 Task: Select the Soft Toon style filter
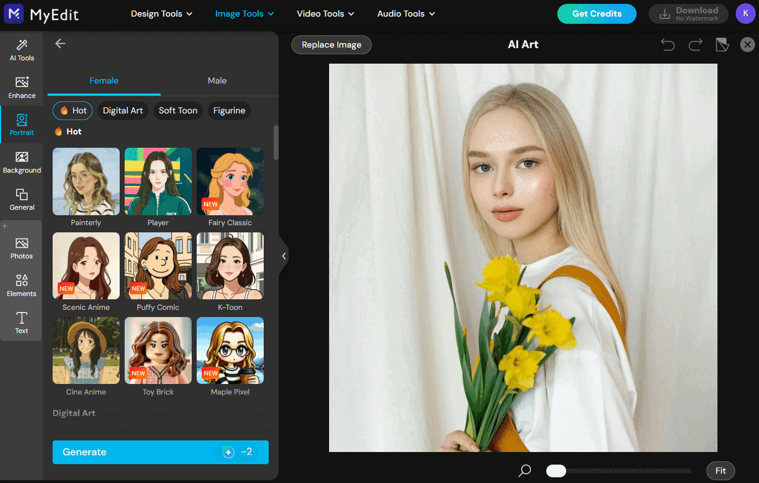178,111
